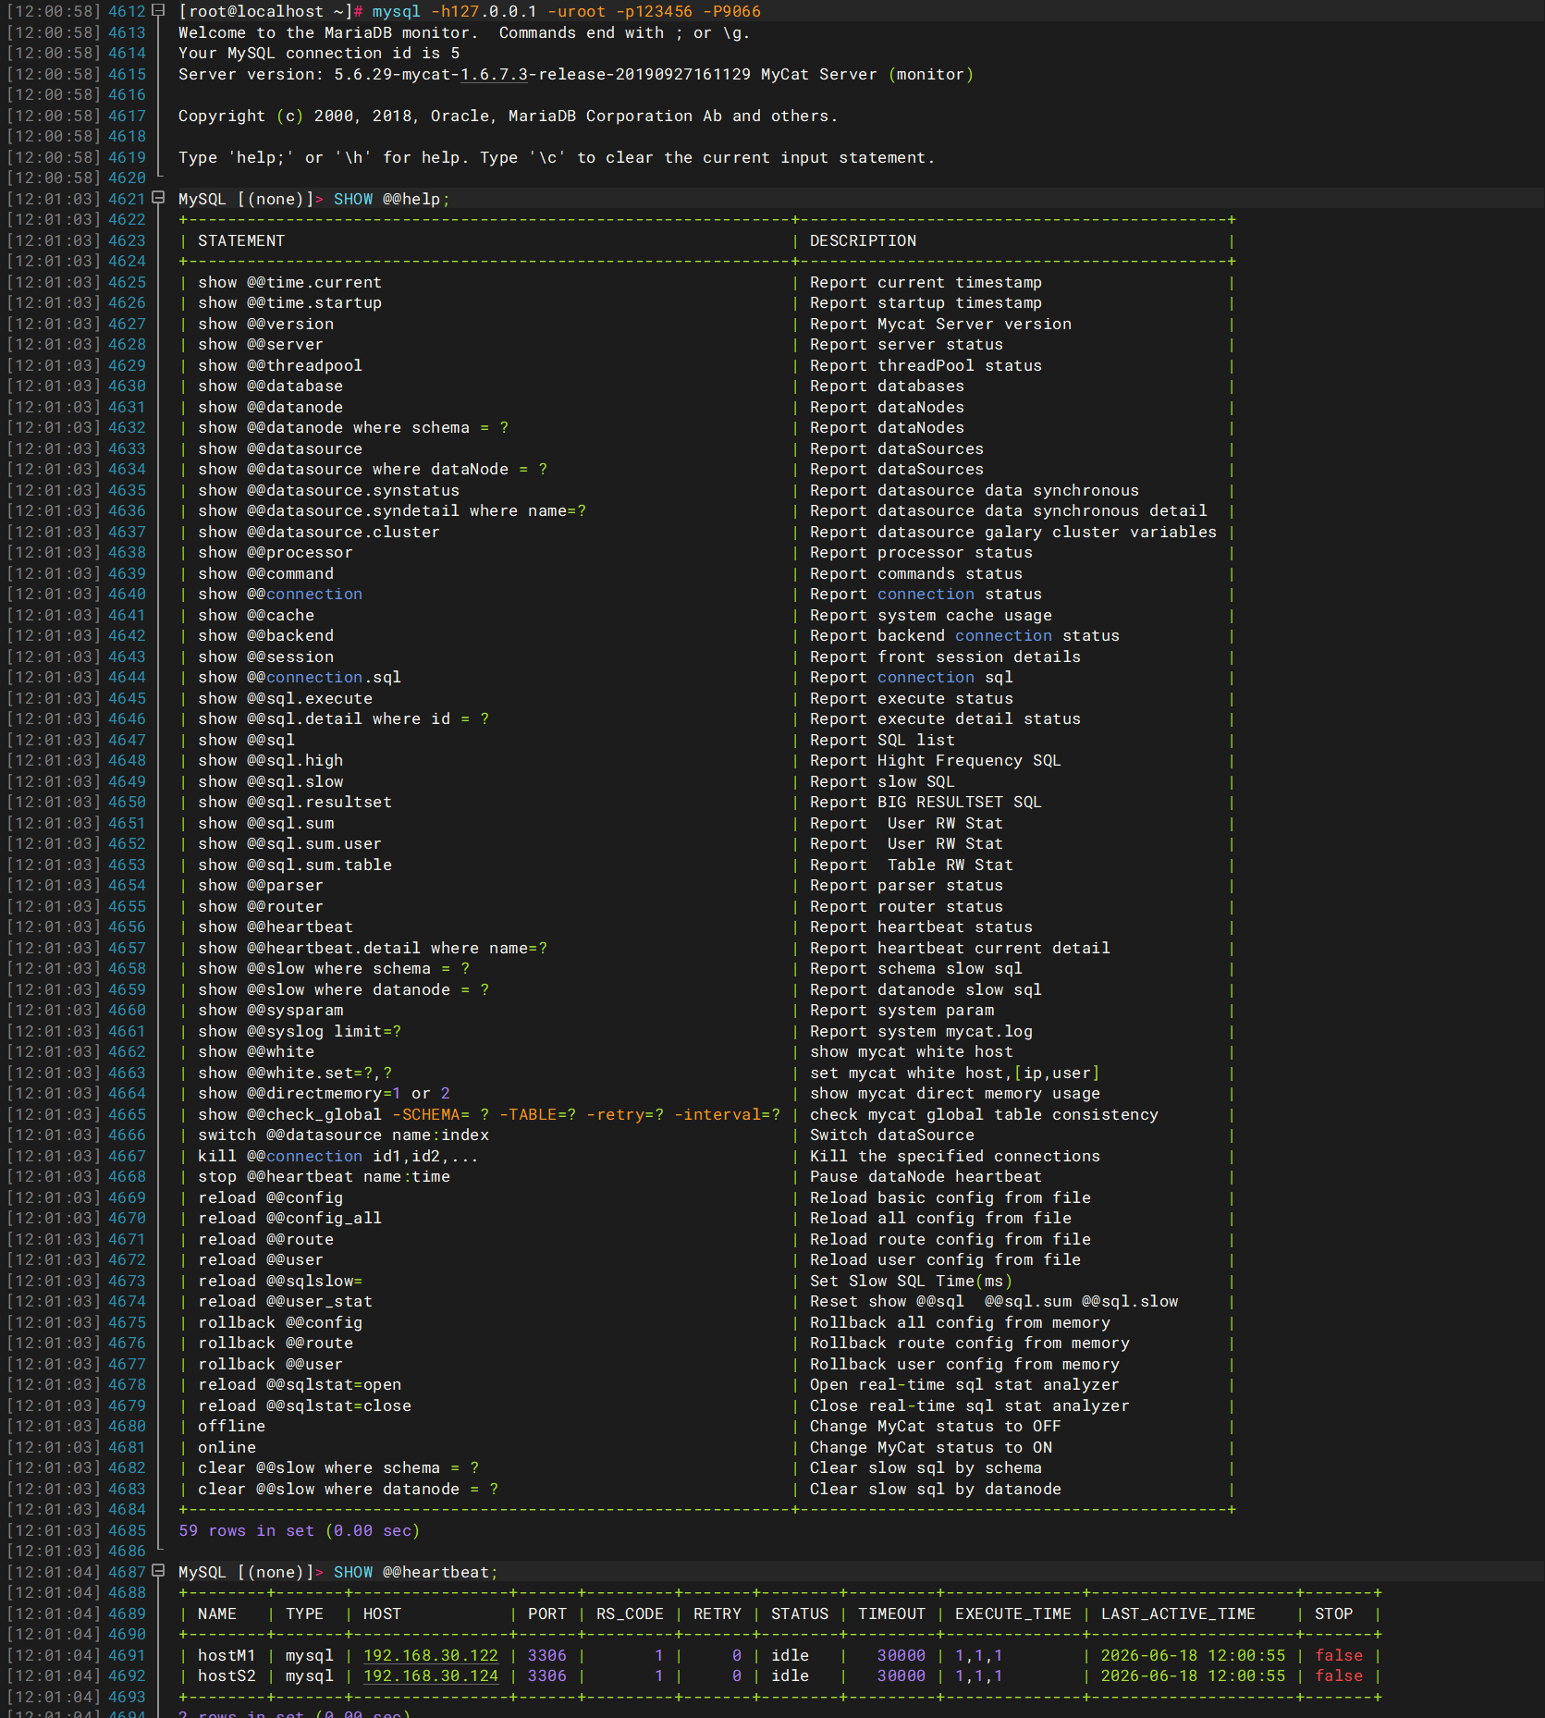This screenshot has height=1718, width=1545.
Task: Click the mysql login command on line 4612
Action: (x=566, y=11)
